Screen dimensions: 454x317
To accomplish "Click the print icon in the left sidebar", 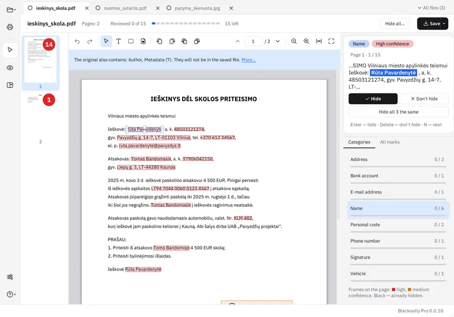I will point(10,27).
